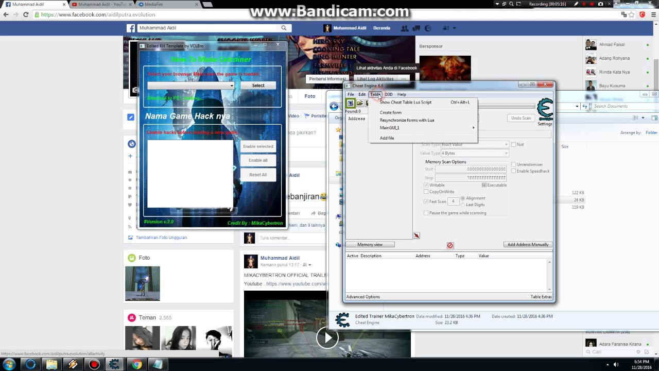The image size is (659, 371).
Task: Open the Explorer view options dropdown
Action: pos(643,117)
